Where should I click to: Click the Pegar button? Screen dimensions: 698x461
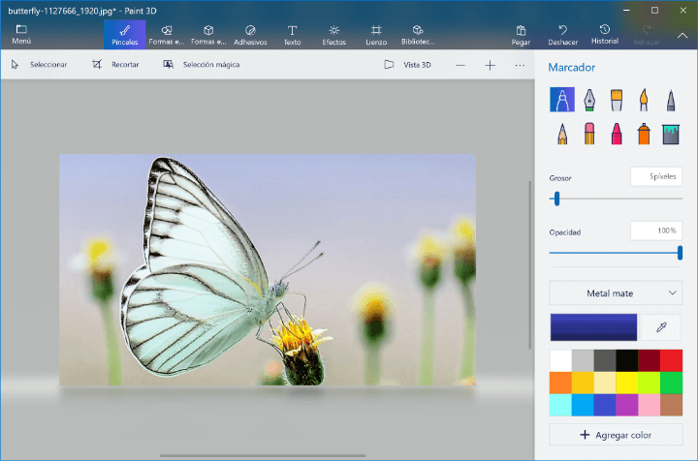pyautogui.click(x=521, y=35)
